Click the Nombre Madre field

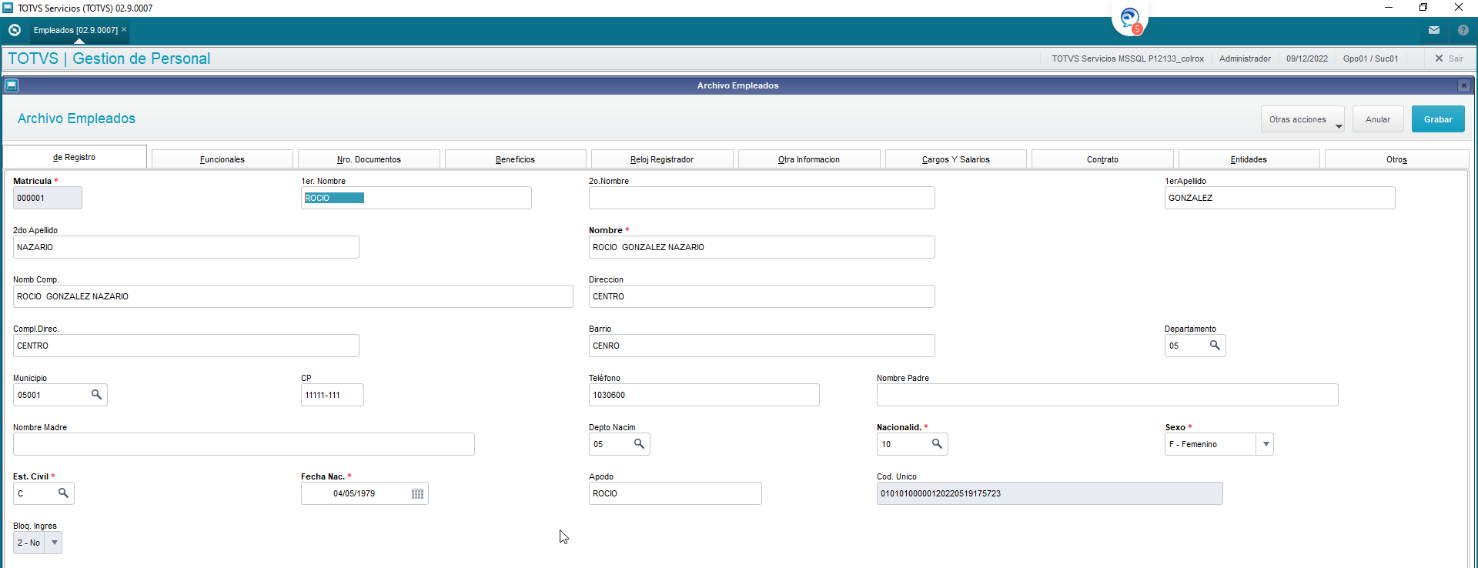point(244,444)
